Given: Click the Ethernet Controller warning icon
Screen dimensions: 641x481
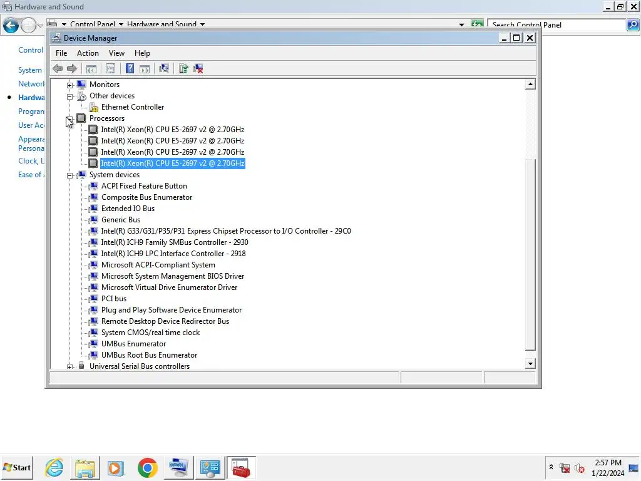Looking at the screenshot, I should tap(94, 107).
